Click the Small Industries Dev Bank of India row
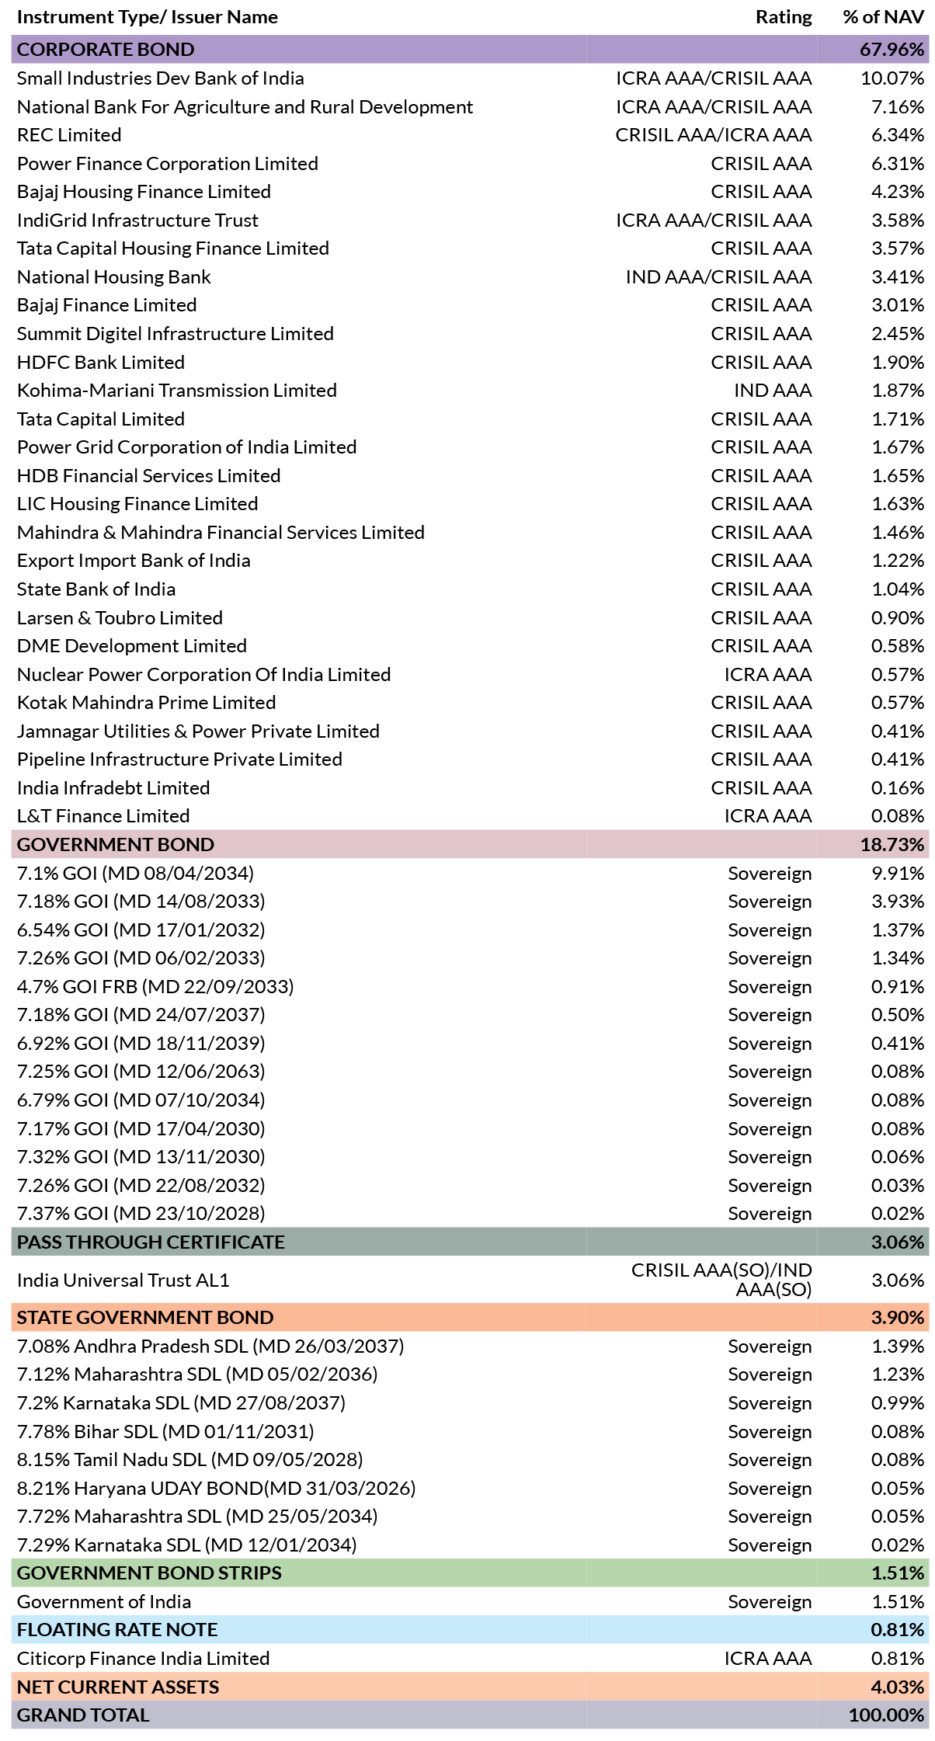Image resolution: width=935 pixels, height=1741 pixels. pos(470,78)
